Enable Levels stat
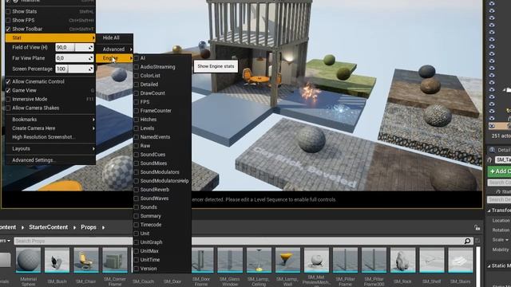511x287 pixels. 137,128
